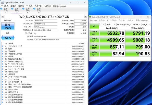Run SEQ1M Q8T1 benchmark test
The width and height of the screenshot is (152, 105).
(x=94, y=33)
